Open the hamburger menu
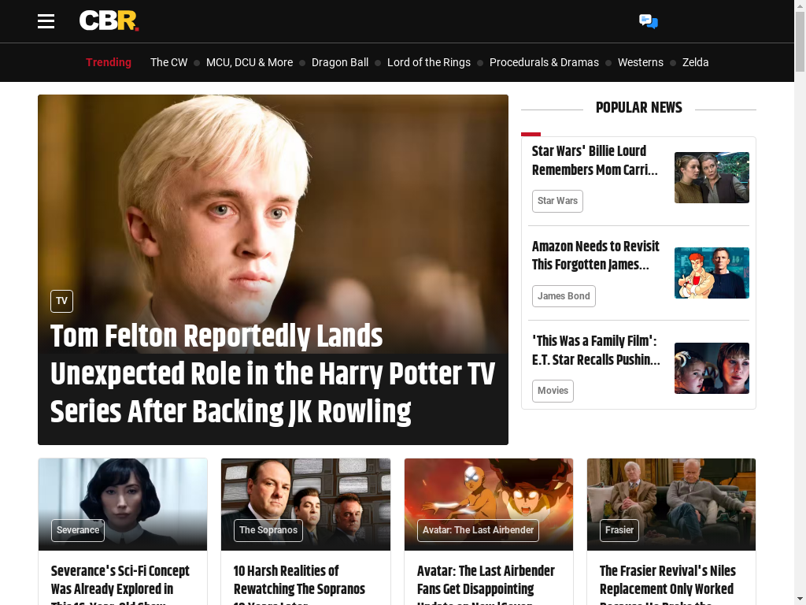Screen dimensions: 806x605 pyautogui.click(x=46, y=21)
